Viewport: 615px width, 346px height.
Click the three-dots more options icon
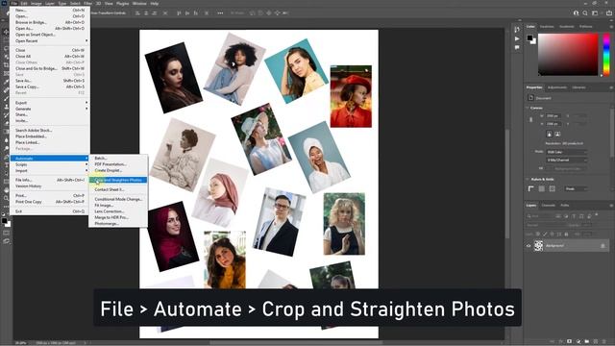pos(220,12)
